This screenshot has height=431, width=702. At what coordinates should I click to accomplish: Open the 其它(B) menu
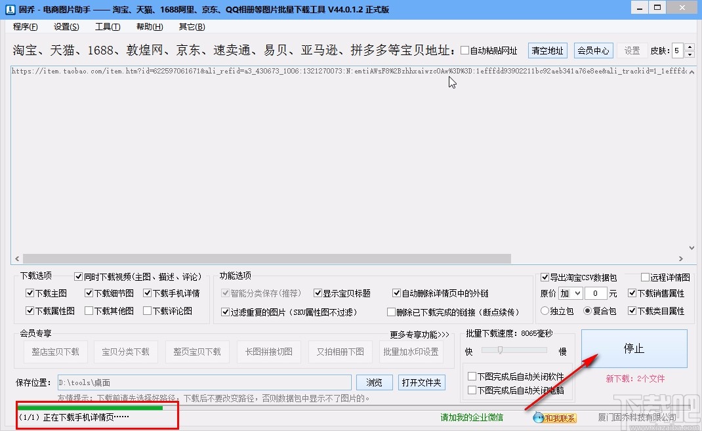[192, 27]
